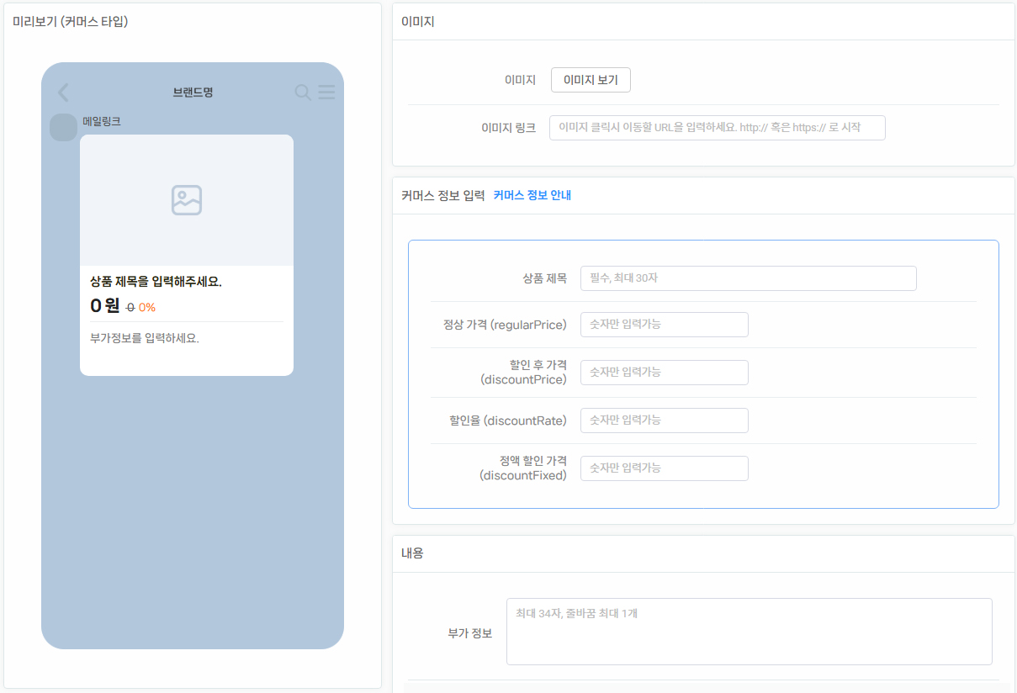Open the 커머스 정보 안내 link
This screenshot has height=693, width=1017.
pos(532,195)
